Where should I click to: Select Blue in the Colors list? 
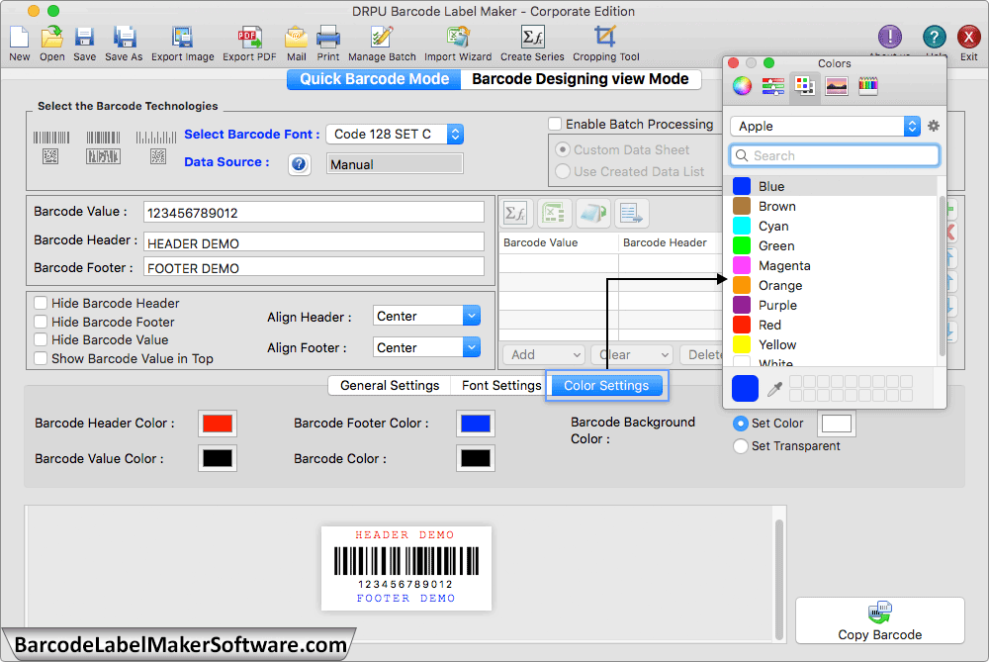point(833,186)
